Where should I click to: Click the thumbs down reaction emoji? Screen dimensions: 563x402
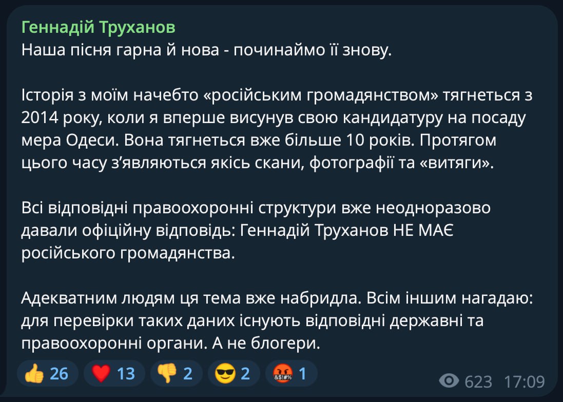[x=167, y=373]
